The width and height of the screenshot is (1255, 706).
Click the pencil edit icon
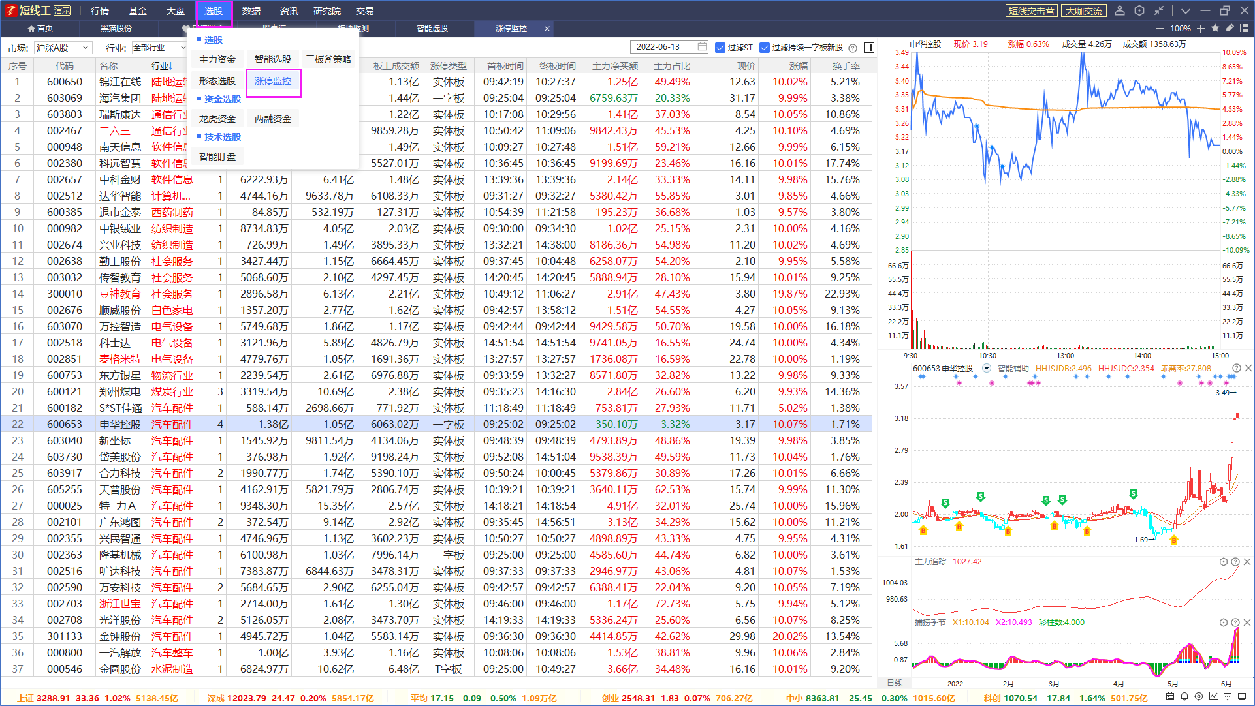click(1230, 28)
